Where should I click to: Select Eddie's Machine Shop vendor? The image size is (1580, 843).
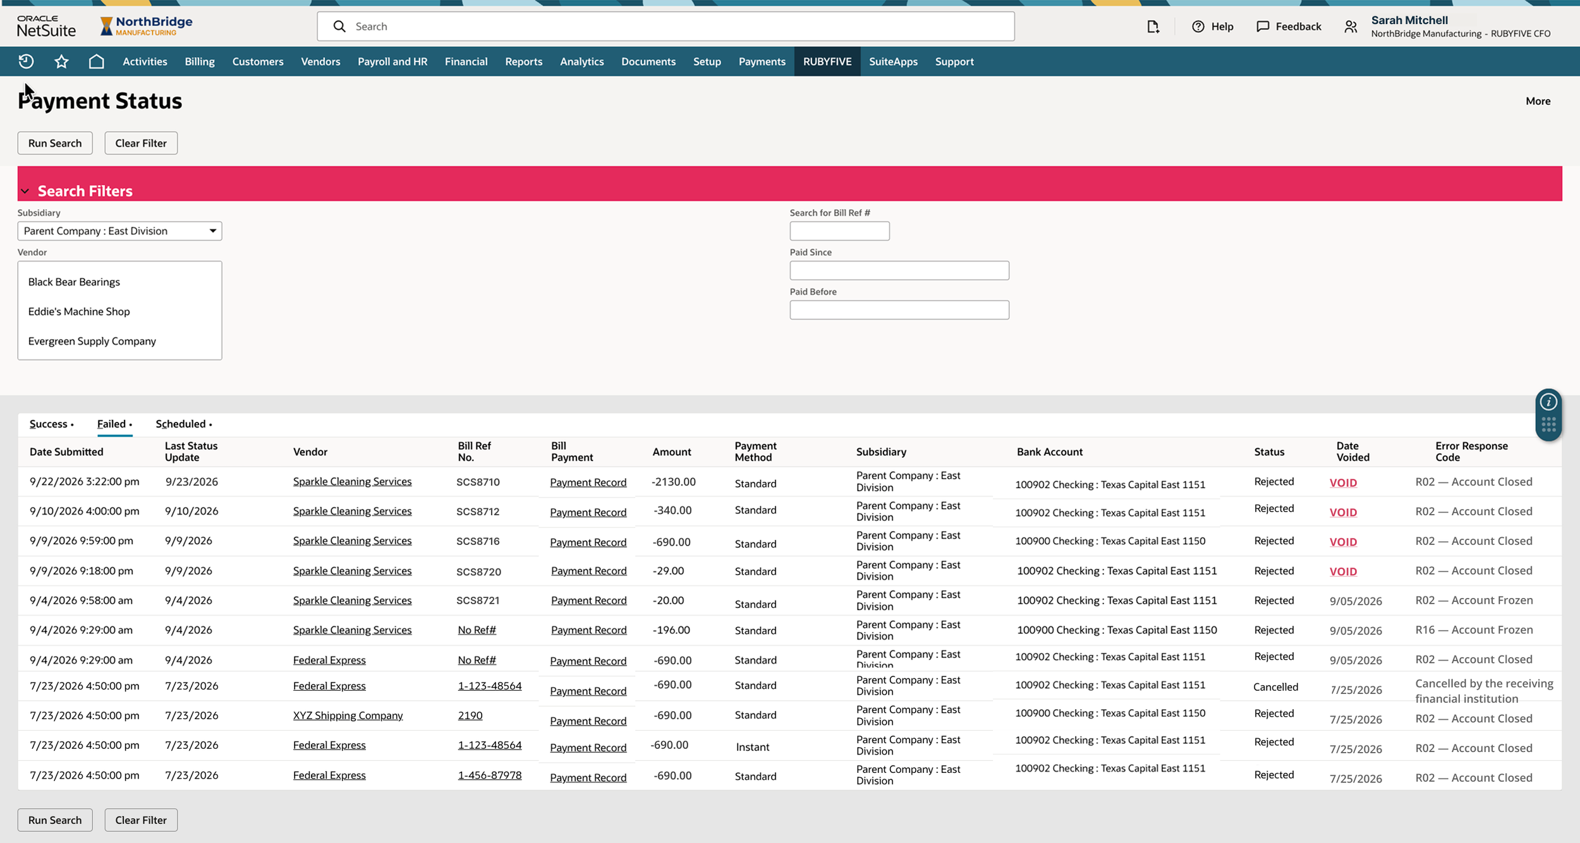79,312
